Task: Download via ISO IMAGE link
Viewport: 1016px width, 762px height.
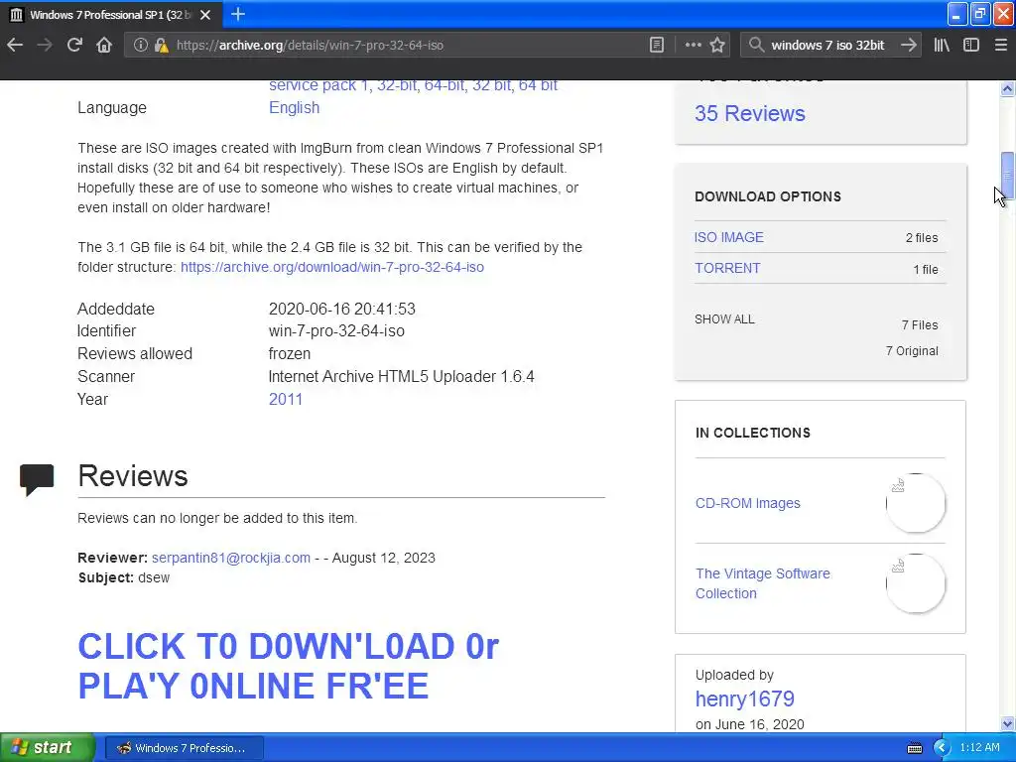Action: point(729,237)
